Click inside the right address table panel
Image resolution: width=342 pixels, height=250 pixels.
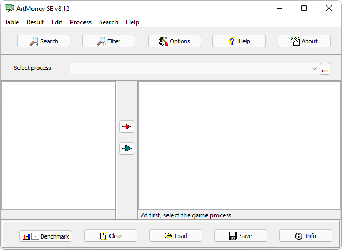pos(239,145)
